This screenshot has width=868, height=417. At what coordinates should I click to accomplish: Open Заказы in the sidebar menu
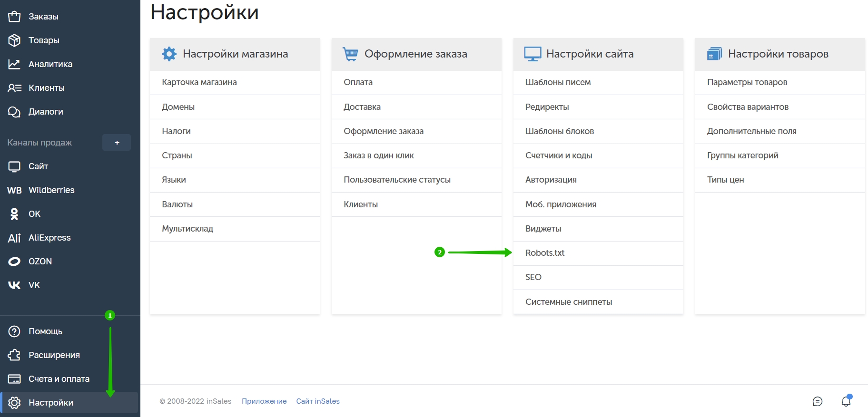43,17
